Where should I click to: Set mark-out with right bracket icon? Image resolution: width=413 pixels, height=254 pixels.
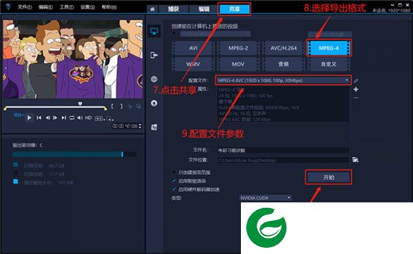click(x=121, y=106)
